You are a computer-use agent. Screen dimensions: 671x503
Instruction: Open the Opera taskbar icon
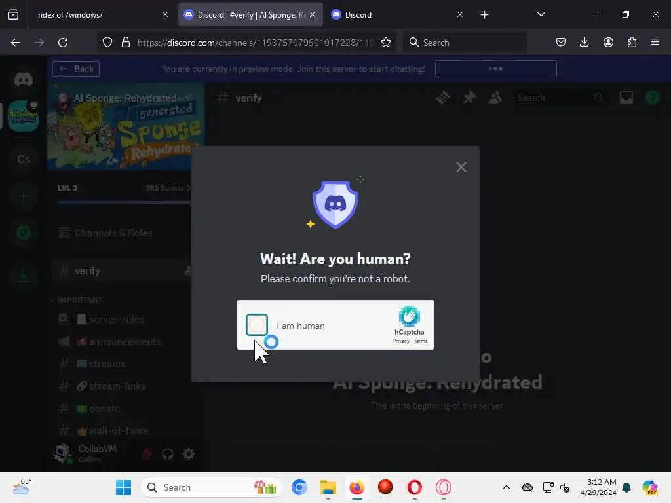coord(414,487)
